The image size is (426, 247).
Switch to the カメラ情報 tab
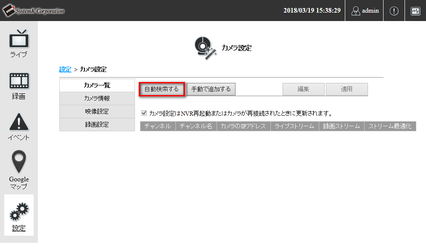click(x=97, y=98)
